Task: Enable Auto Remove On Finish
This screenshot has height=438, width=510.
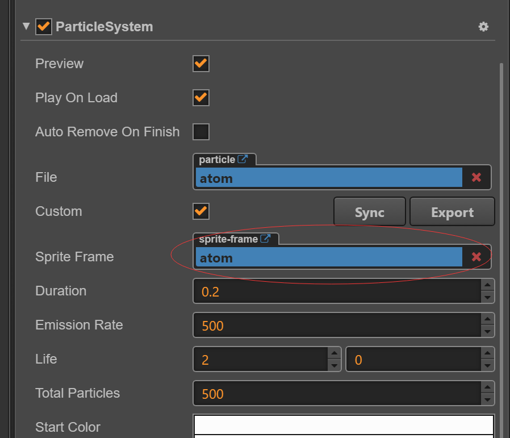Action: click(201, 132)
